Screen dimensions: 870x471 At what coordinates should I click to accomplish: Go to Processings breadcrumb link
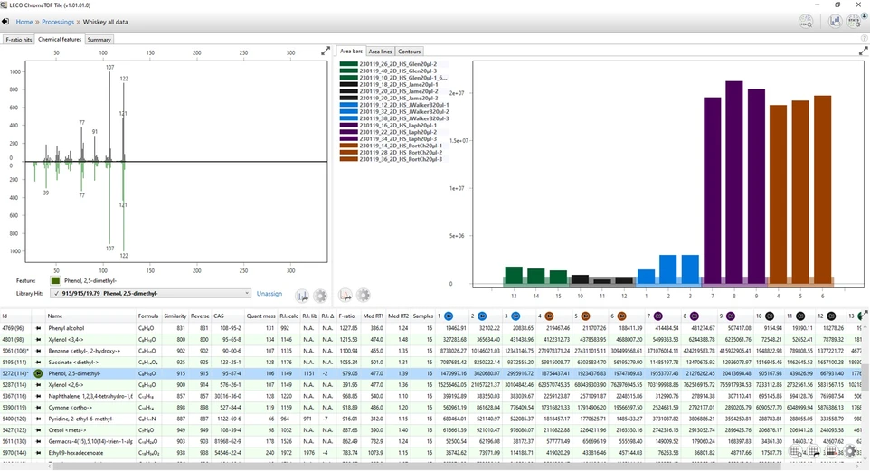58,22
